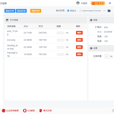Screen dimensions: 114x114
Task: Decrease compression quality with minus button
Action: (107, 56)
